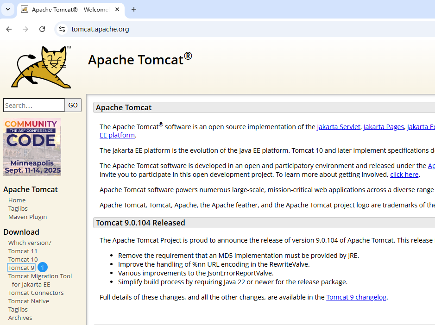Viewport: 435px width, 325px height.
Task: Follow the 'click here' involvement link
Action: pos(404,175)
